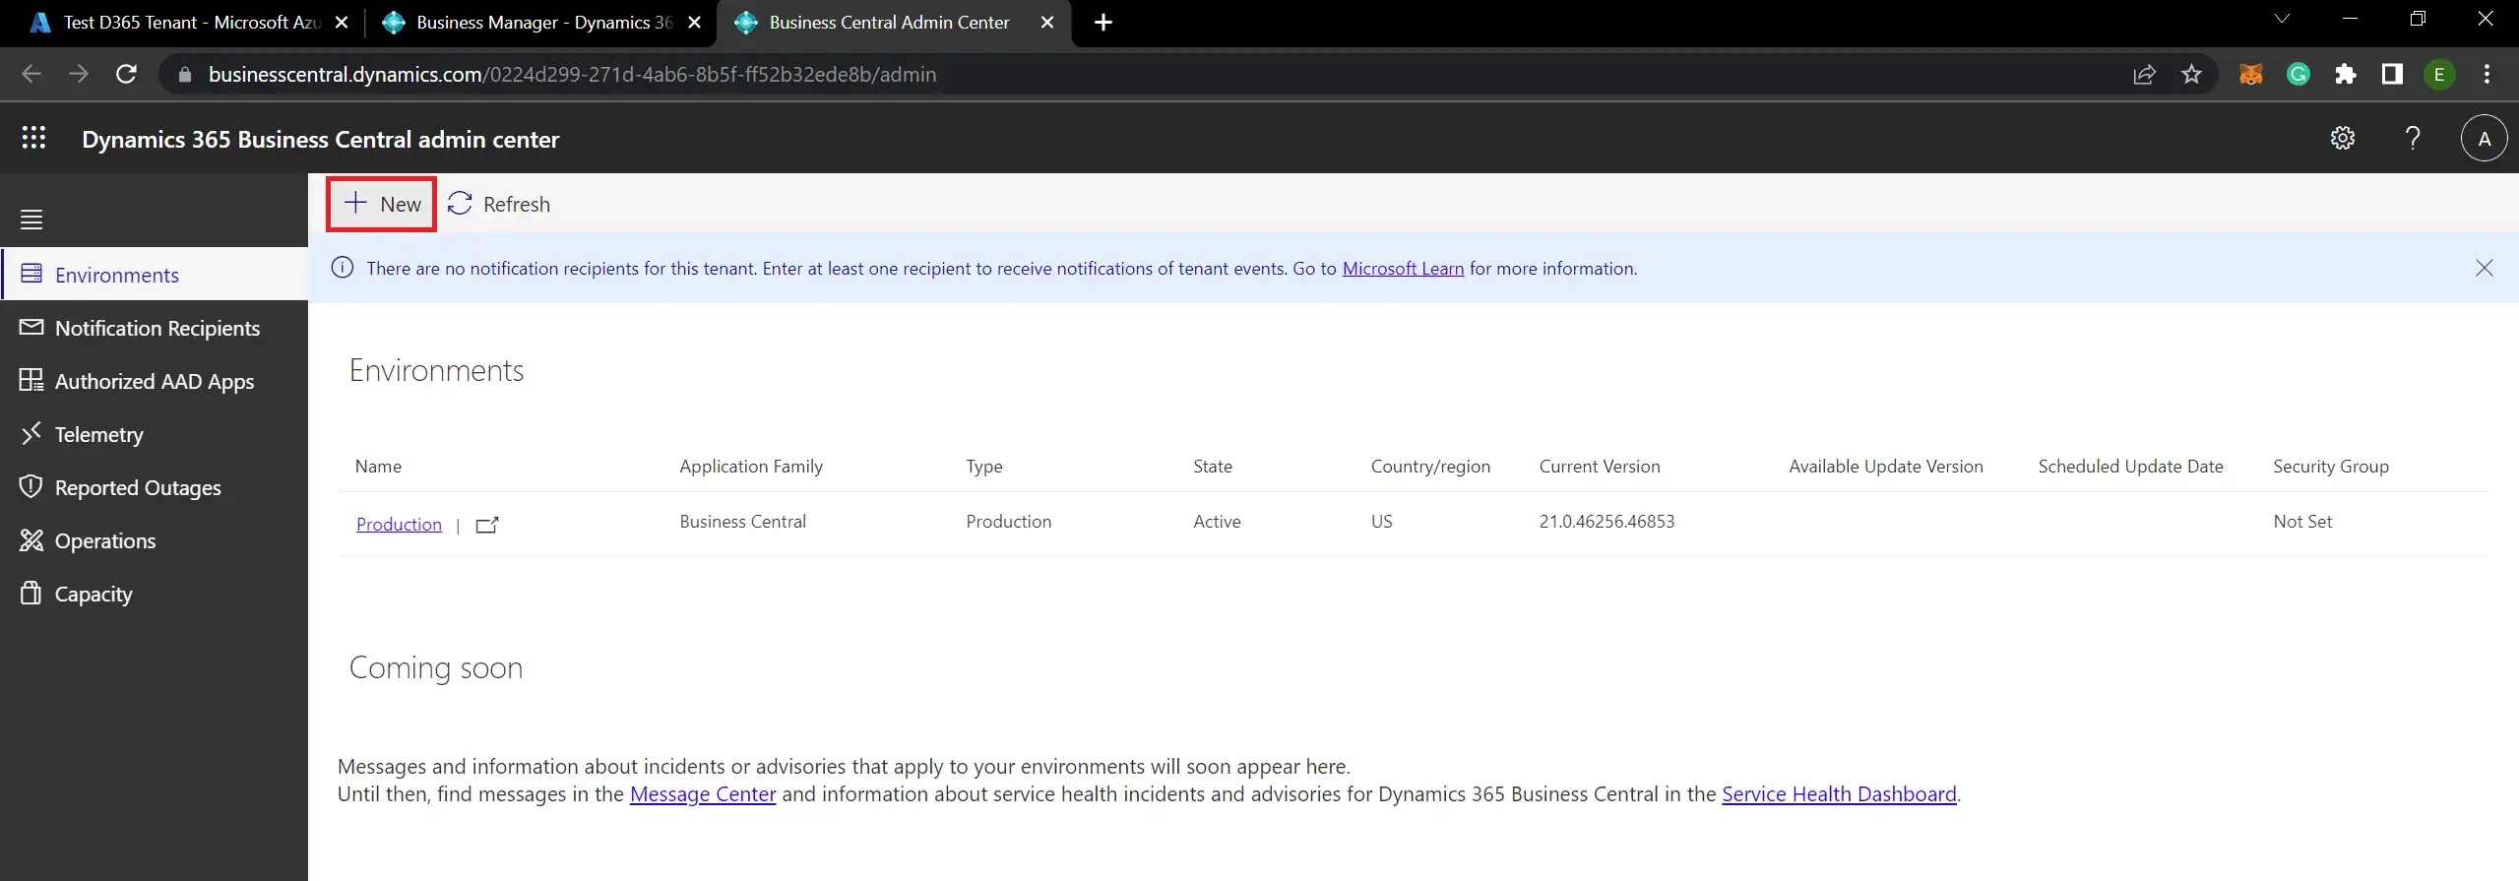This screenshot has width=2519, height=881.
Task: Open the MetaMask fox extension
Action: point(2250,75)
